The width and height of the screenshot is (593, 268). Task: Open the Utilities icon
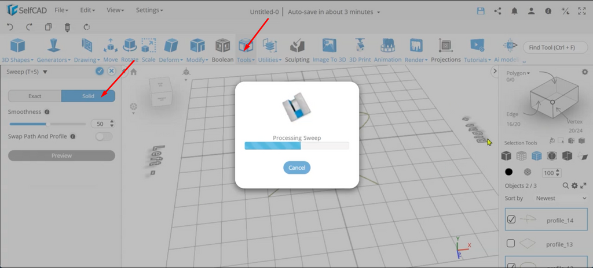coord(270,46)
